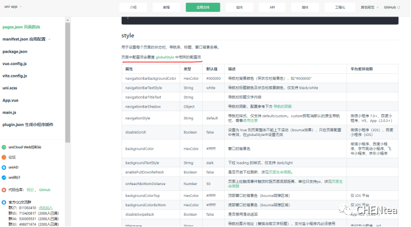Viewport: 411px width, 227px height.
Task: Switch to the 插件 tab
Action: tap(305, 7)
